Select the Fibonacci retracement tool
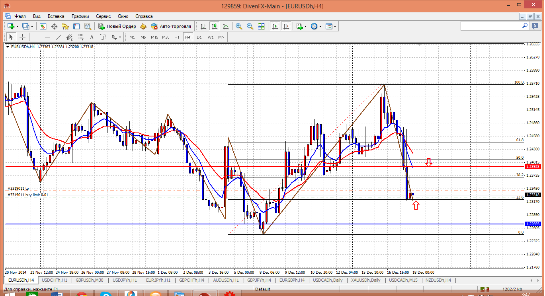Image resolution: width=545 pixels, height=296 pixels. coord(81,37)
